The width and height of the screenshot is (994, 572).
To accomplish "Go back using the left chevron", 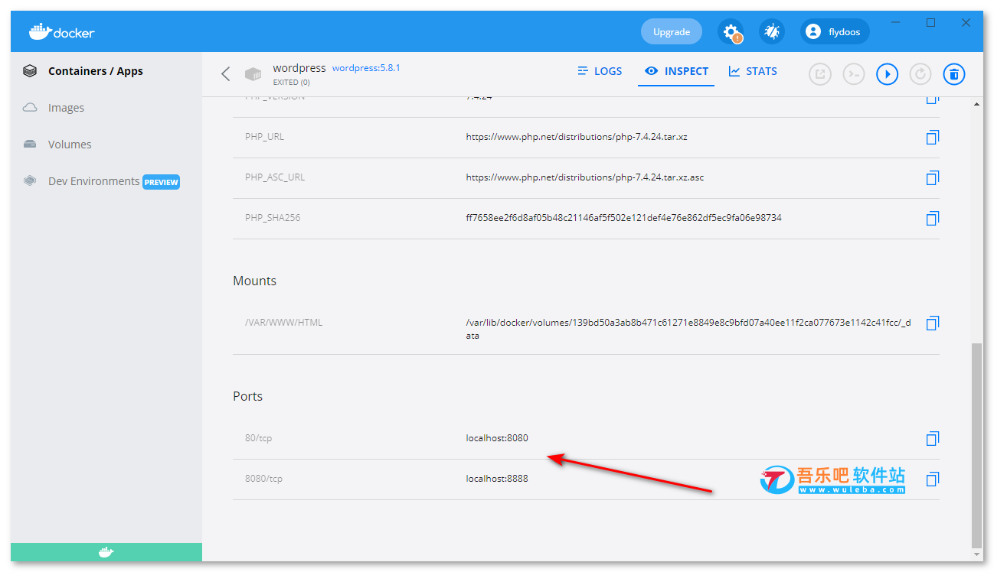I will click(x=225, y=74).
